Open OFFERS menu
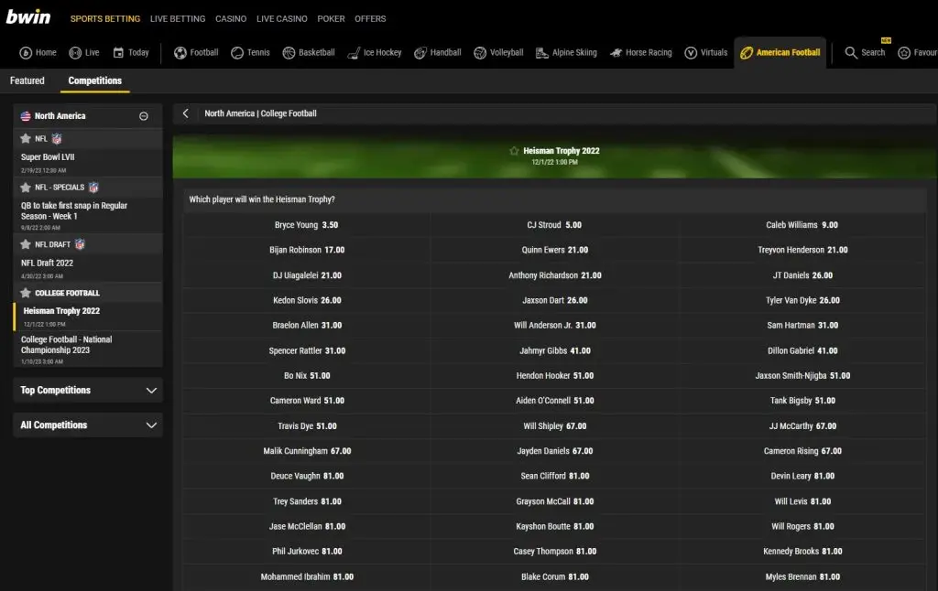 [370, 18]
